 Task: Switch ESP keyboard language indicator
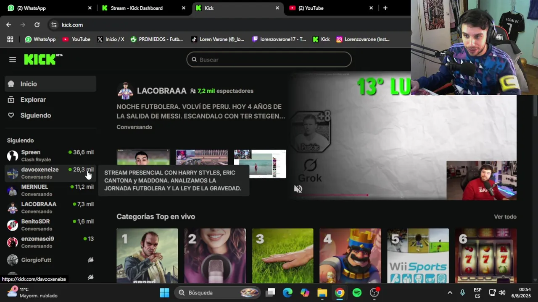477,293
